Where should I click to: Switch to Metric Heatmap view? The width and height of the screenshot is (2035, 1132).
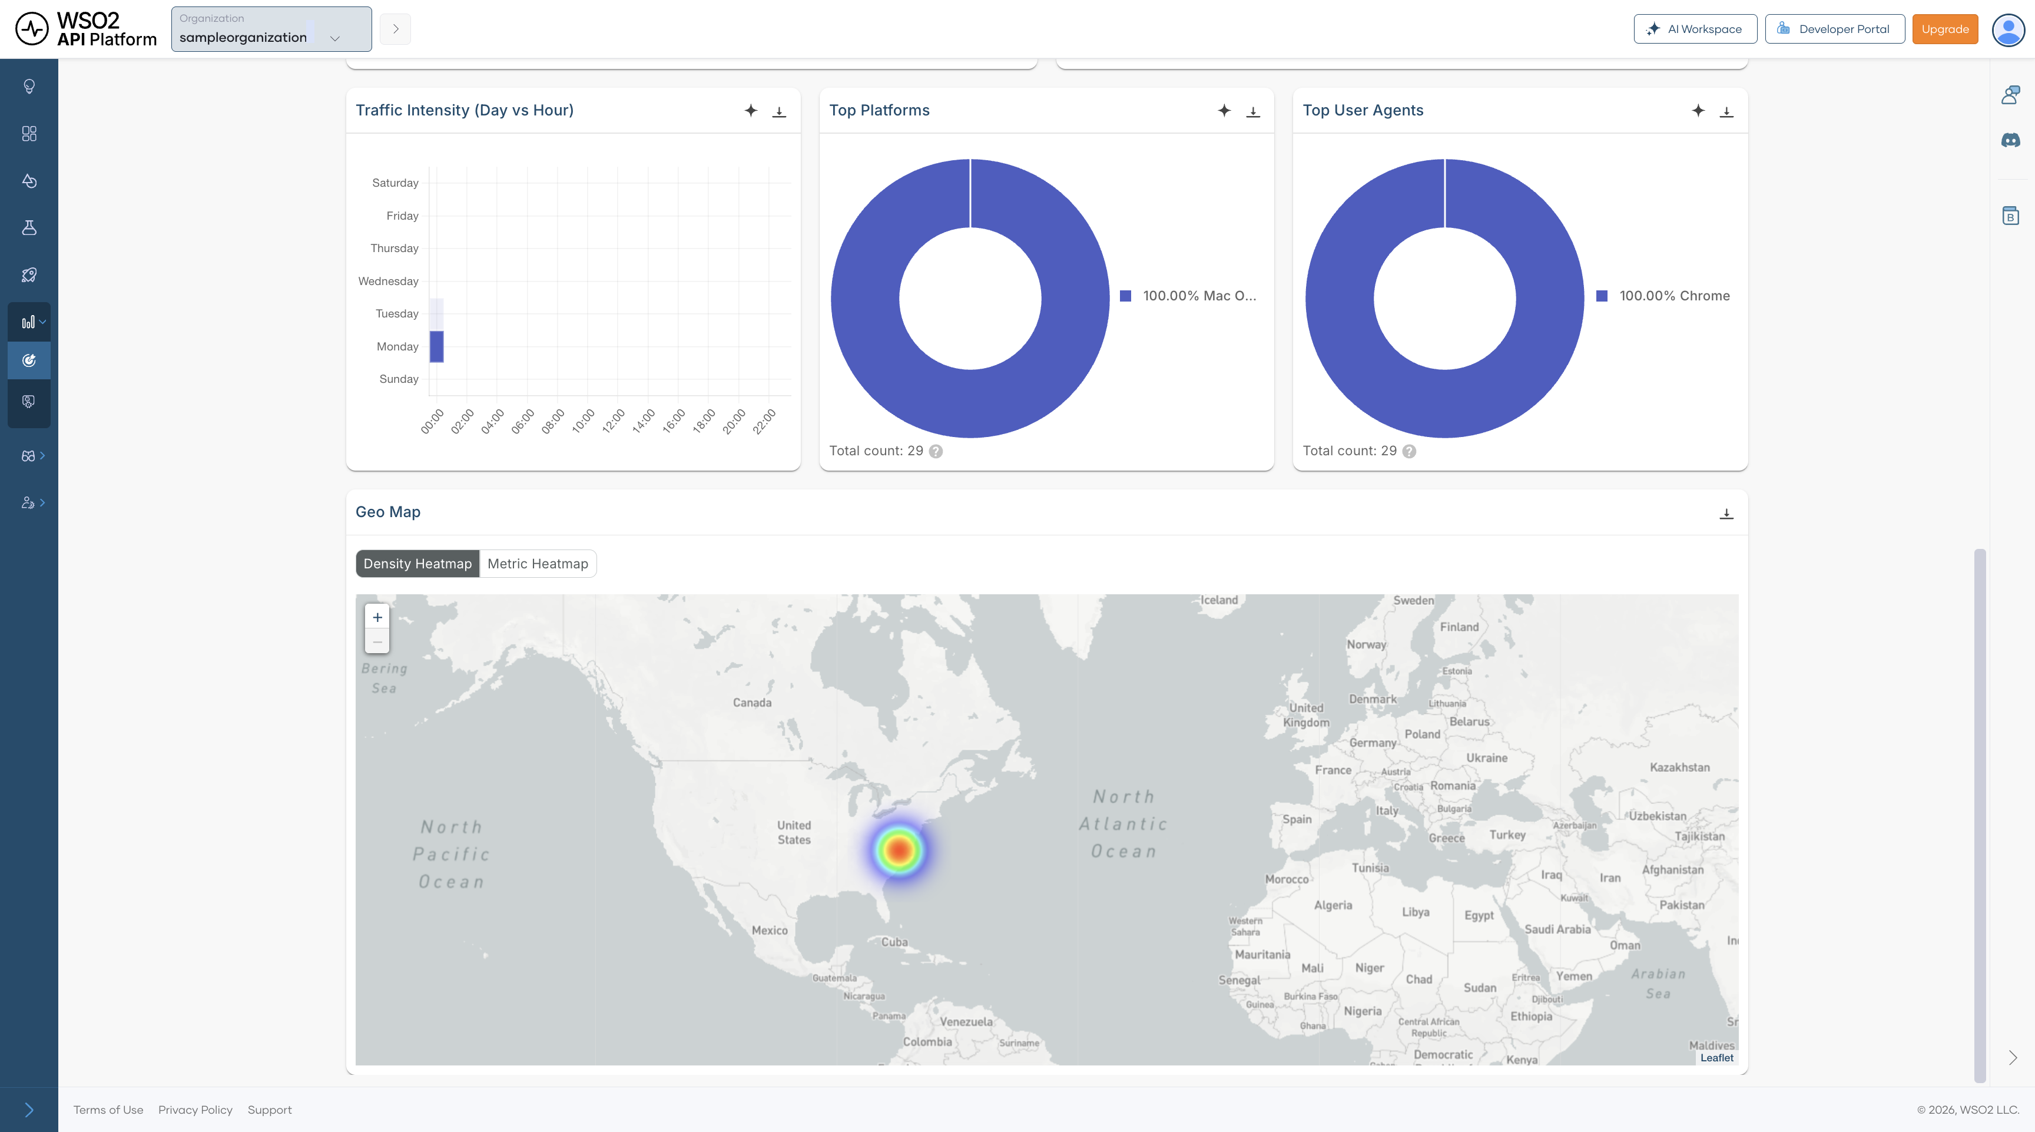pos(537,563)
